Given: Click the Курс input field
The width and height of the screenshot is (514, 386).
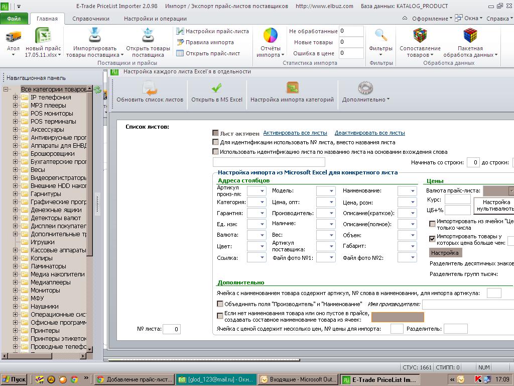Looking at the screenshot, I should click(x=458, y=199).
